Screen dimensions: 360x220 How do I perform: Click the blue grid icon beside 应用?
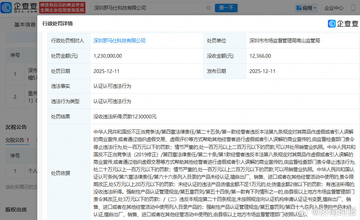click(300, 7)
